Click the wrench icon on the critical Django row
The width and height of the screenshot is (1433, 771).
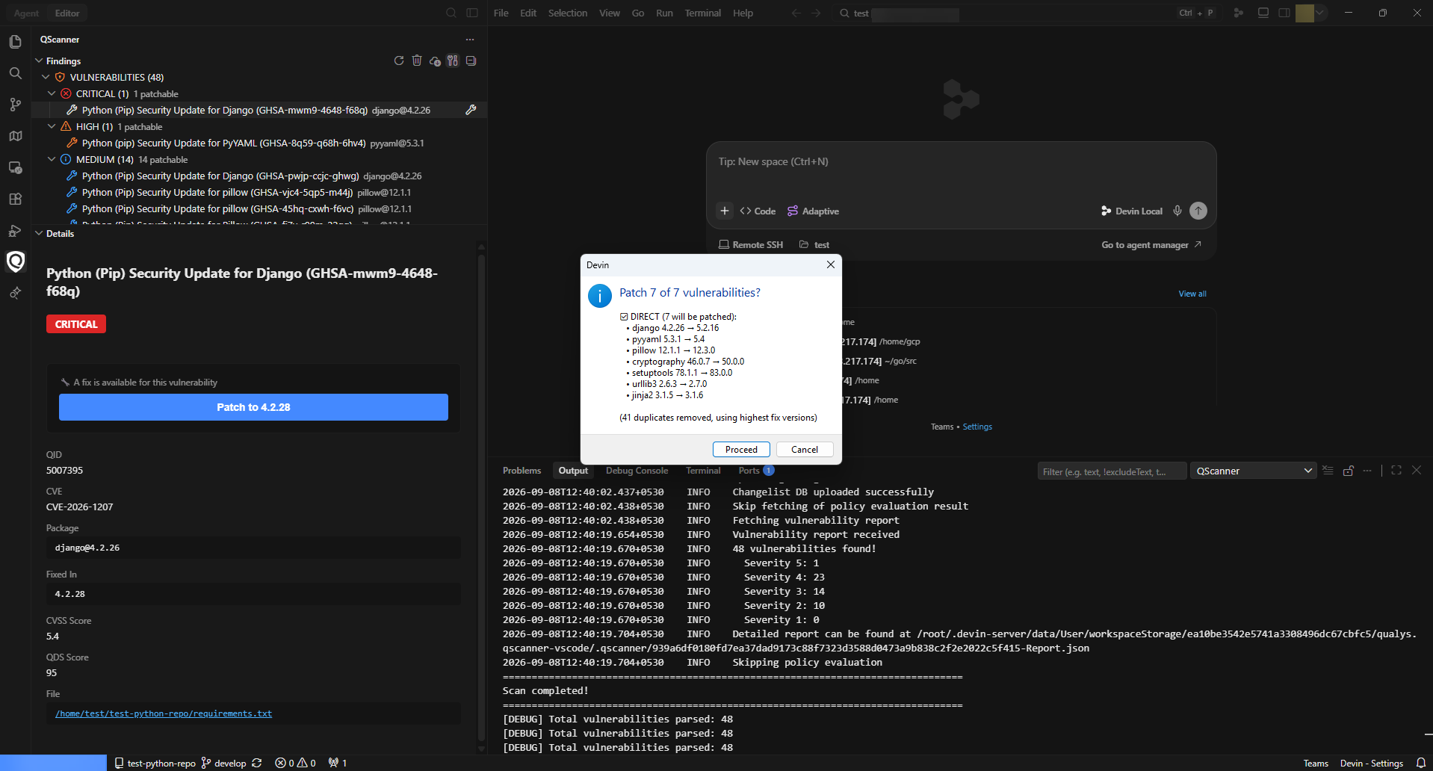point(471,110)
